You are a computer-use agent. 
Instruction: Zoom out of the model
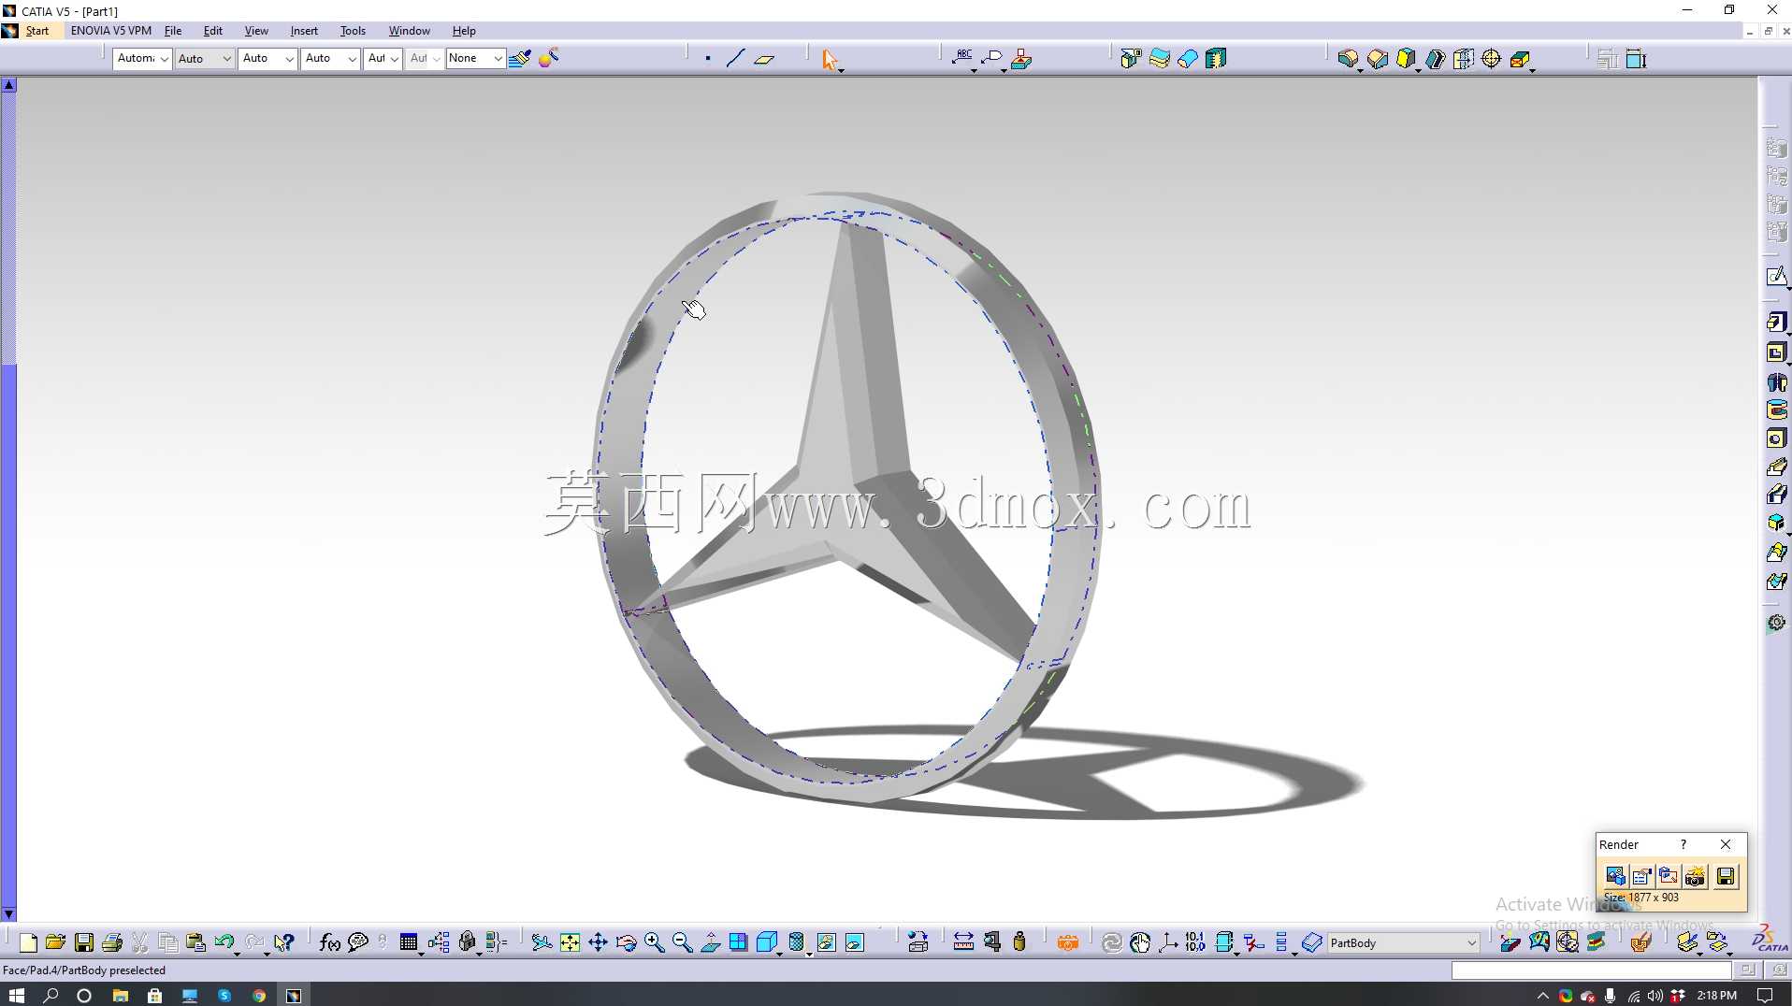[x=682, y=942]
